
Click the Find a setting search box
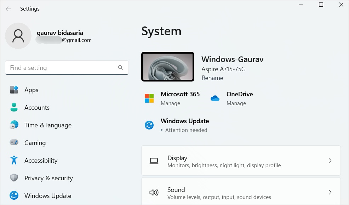pos(60,67)
